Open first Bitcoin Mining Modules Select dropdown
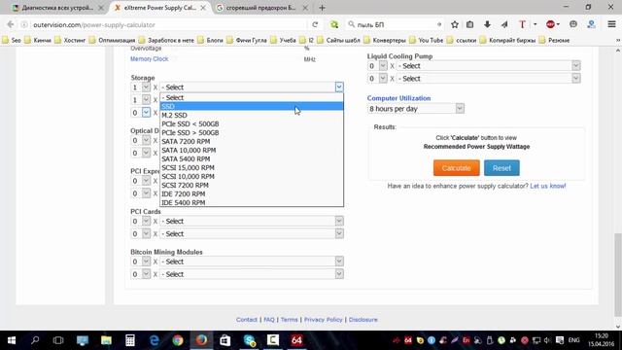This screenshot has width=622, height=350. point(252,262)
